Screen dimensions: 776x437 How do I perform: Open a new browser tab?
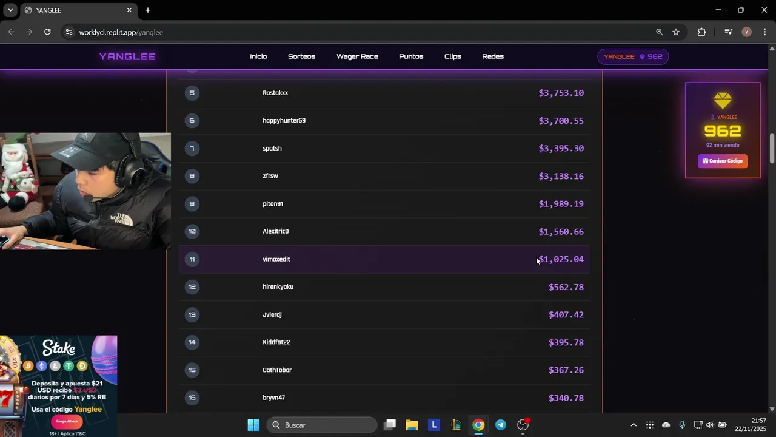(x=148, y=10)
